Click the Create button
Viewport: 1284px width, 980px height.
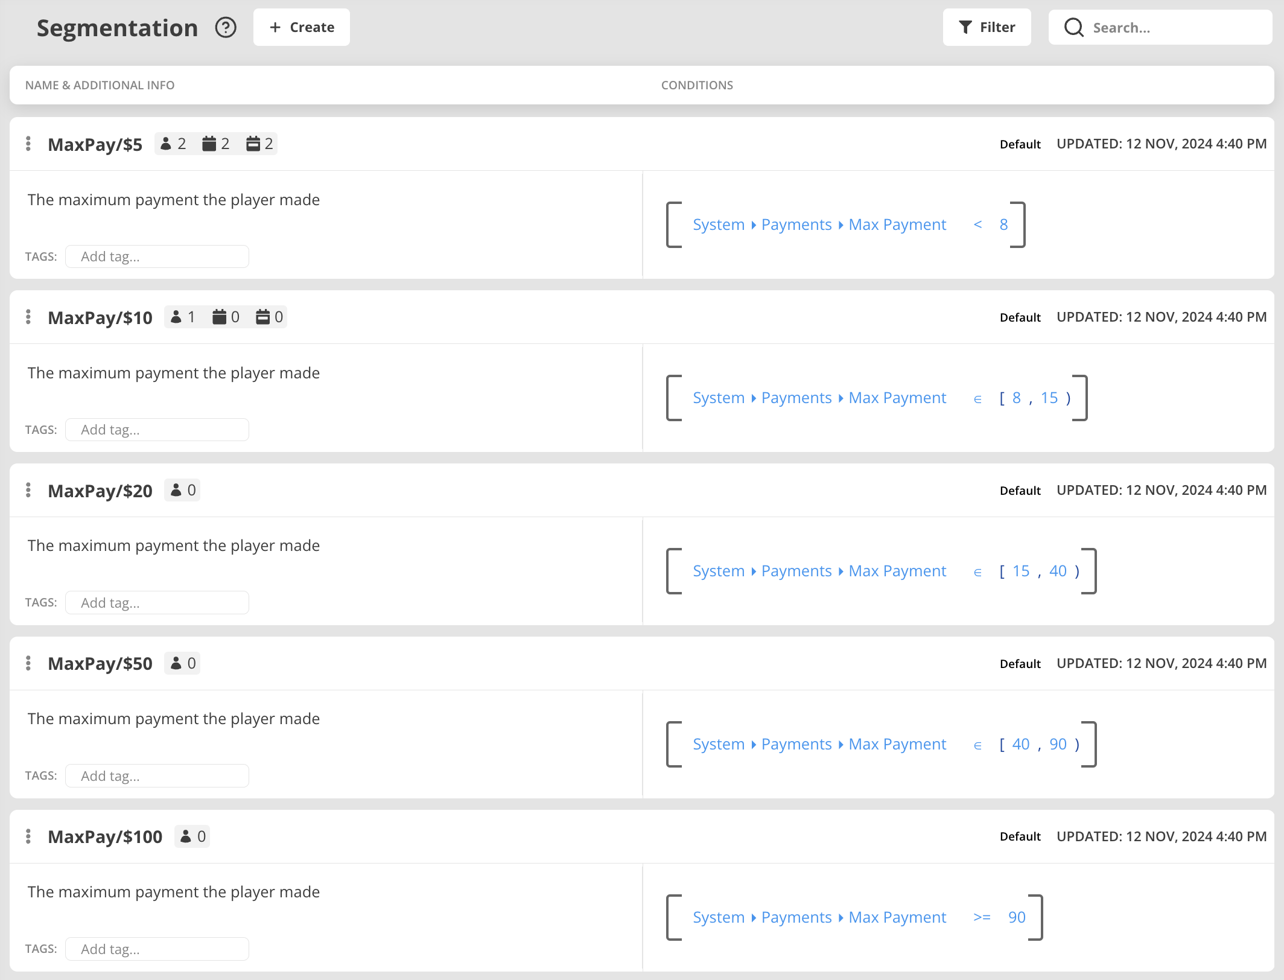tap(302, 28)
